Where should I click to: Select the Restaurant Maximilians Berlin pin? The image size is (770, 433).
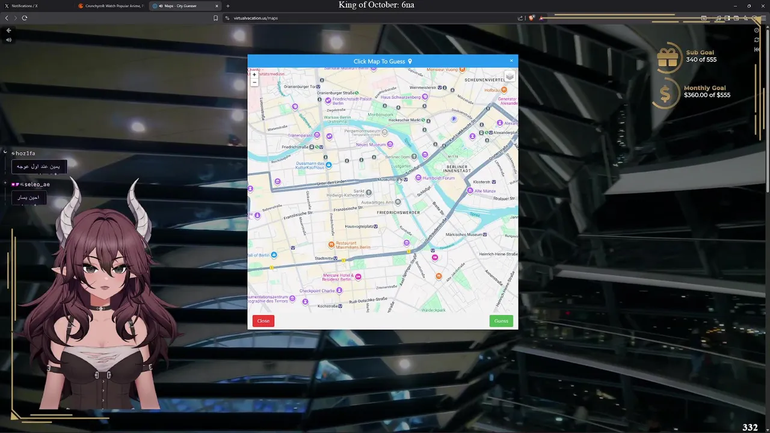tap(331, 245)
